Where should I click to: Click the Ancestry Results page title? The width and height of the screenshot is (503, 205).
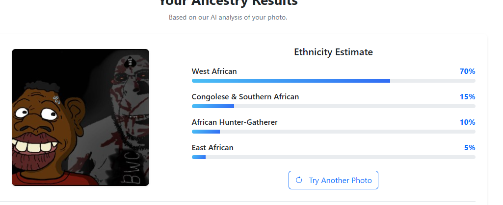tap(228, 2)
